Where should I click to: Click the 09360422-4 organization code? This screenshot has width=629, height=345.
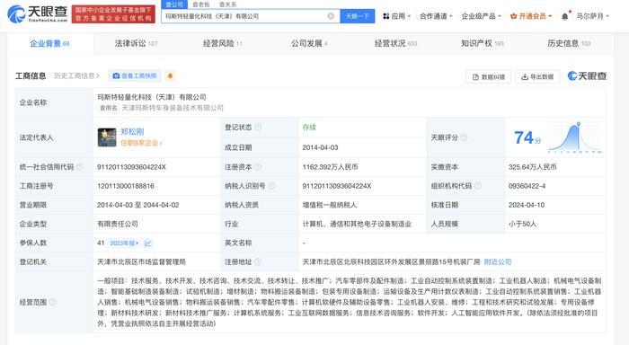tap(527, 186)
